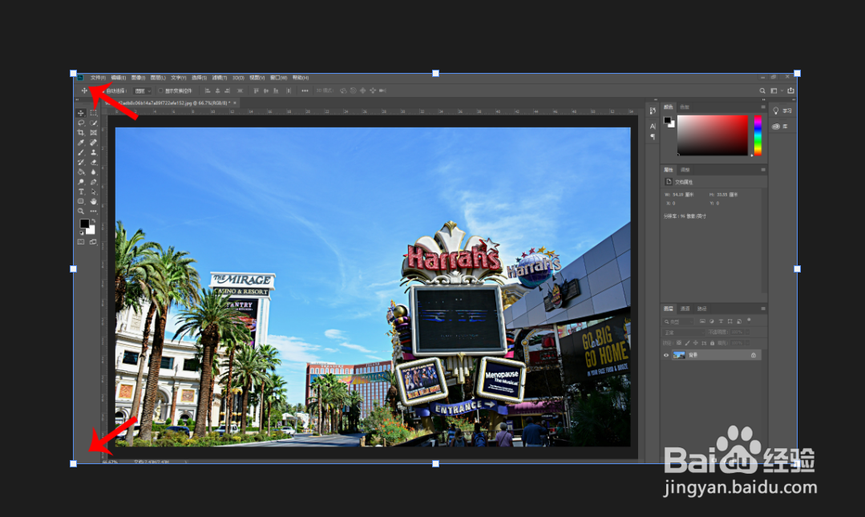Select the Hand tool
The image size is (865, 517).
coord(93,201)
